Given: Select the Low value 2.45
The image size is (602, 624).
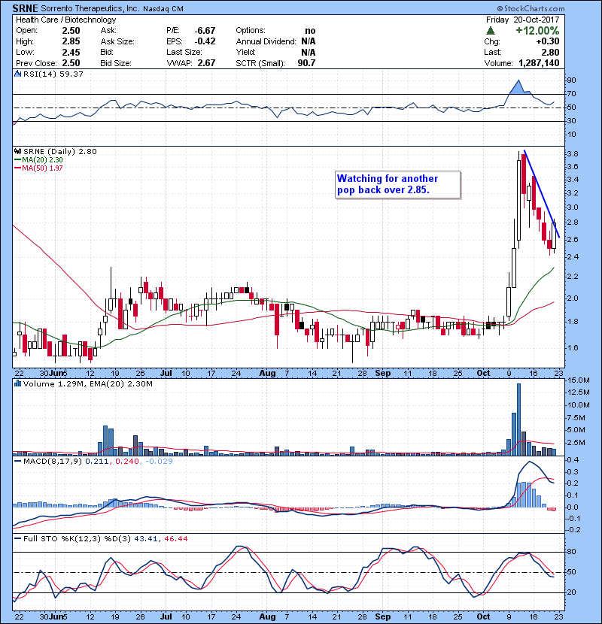Looking at the screenshot, I should pos(71,52).
